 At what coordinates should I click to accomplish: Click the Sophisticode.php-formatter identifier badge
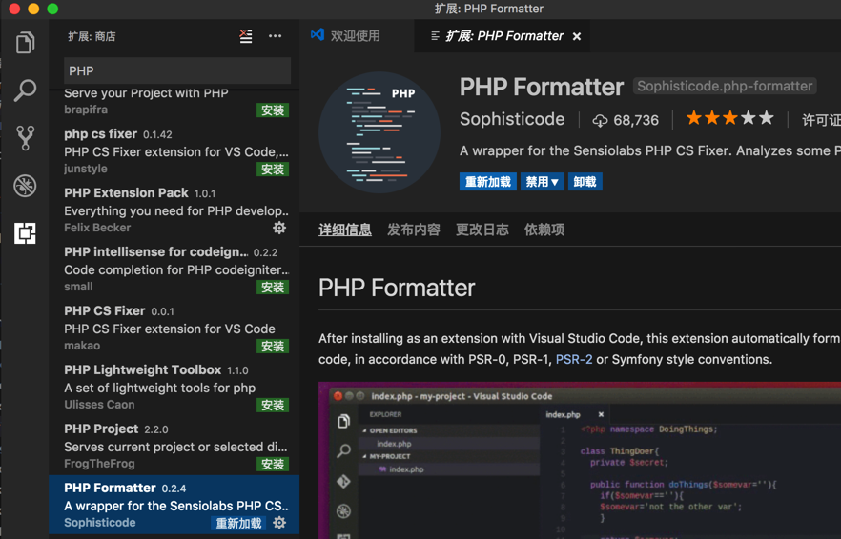point(725,87)
